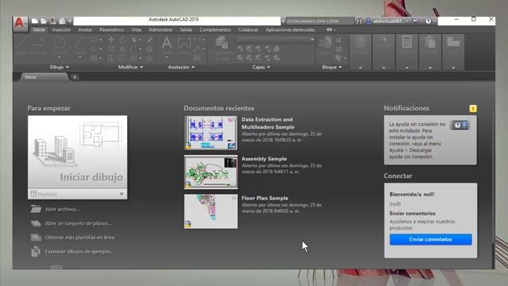Screen dimensions: 508x286
Task: Switch to the Administrar ribbon tab
Action: click(x=160, y=30)
